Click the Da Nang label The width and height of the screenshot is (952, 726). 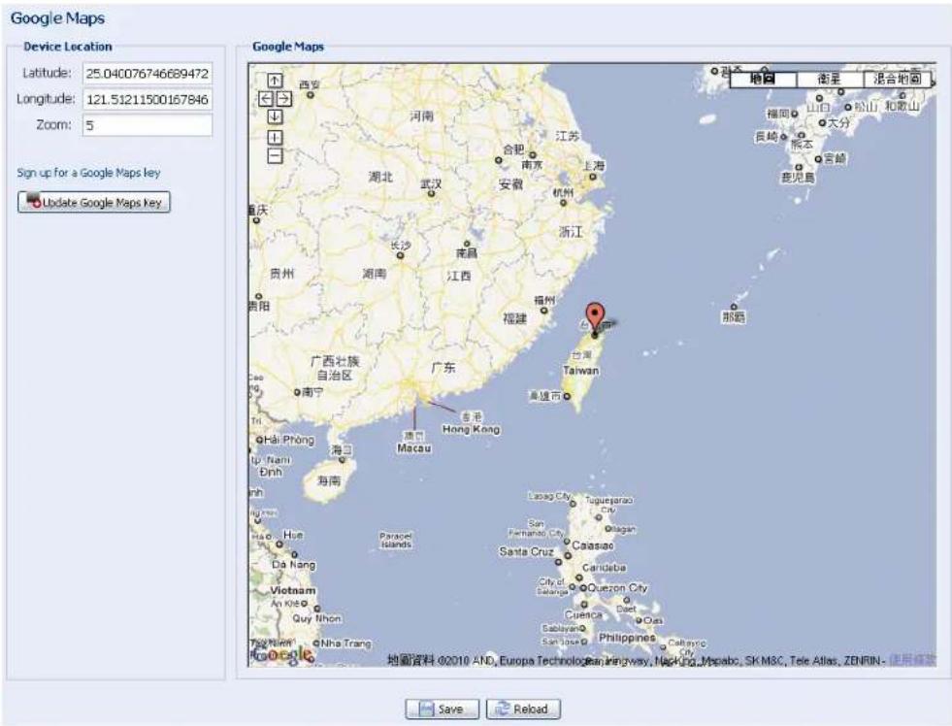(293, 564)
